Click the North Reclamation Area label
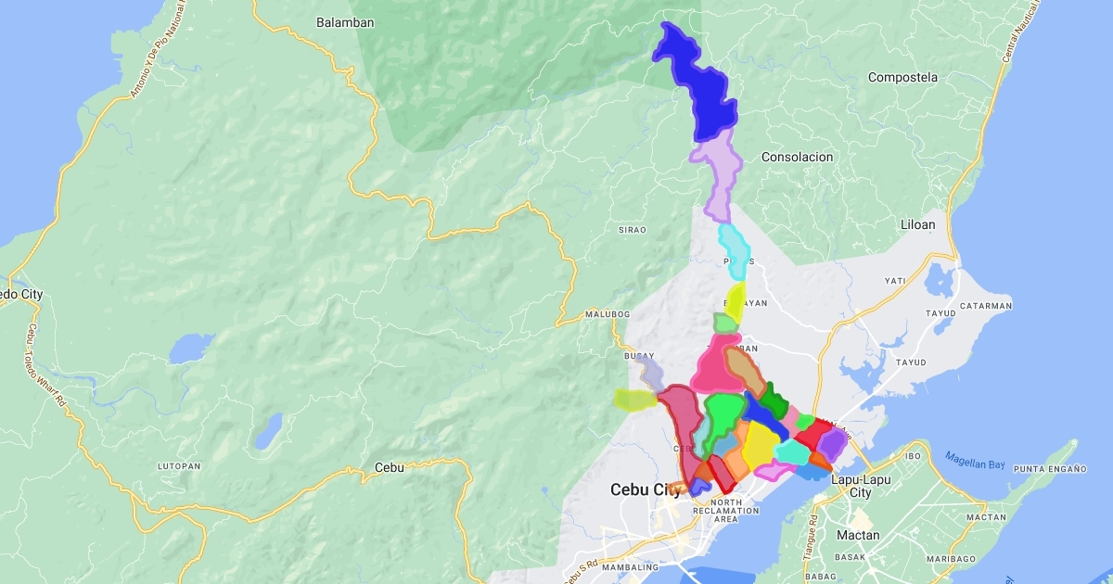 737,511
